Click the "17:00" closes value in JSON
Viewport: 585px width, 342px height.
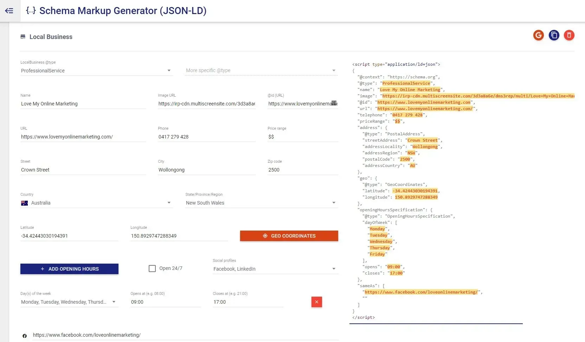(396, 273)
